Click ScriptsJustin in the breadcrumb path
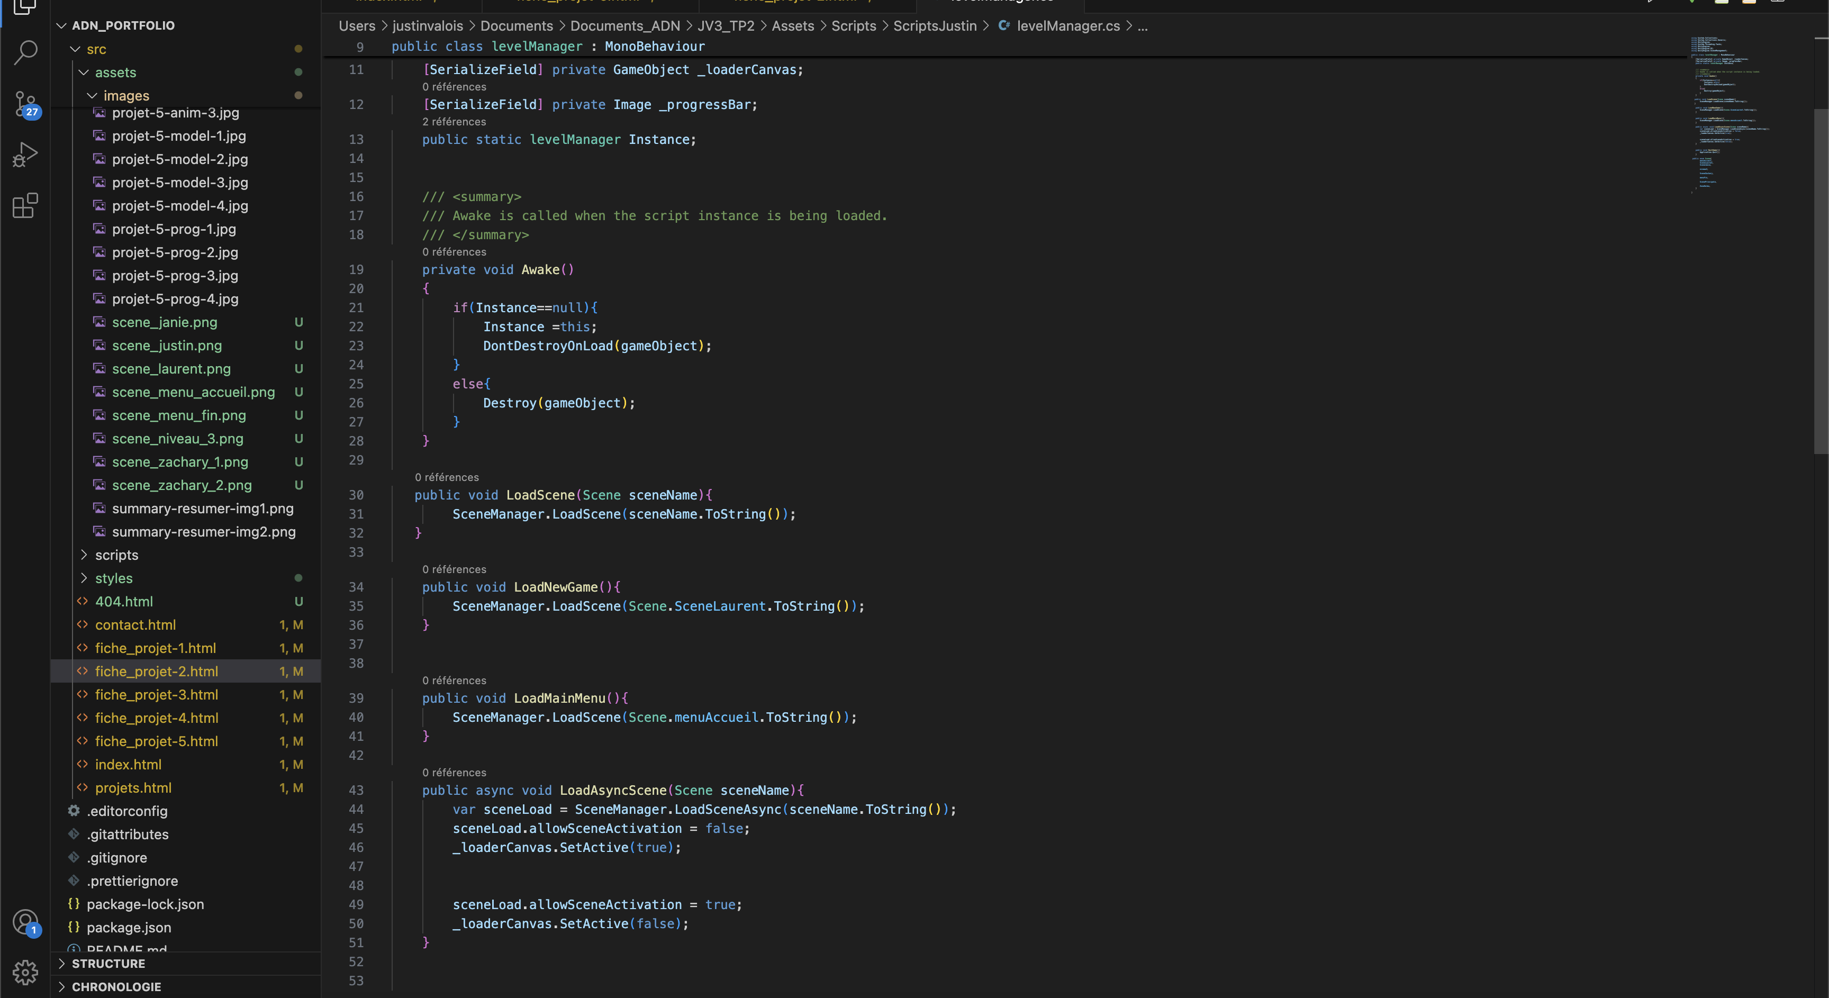Image resolution: width=1829 pixels, height=998 pixels. [935, 25]
